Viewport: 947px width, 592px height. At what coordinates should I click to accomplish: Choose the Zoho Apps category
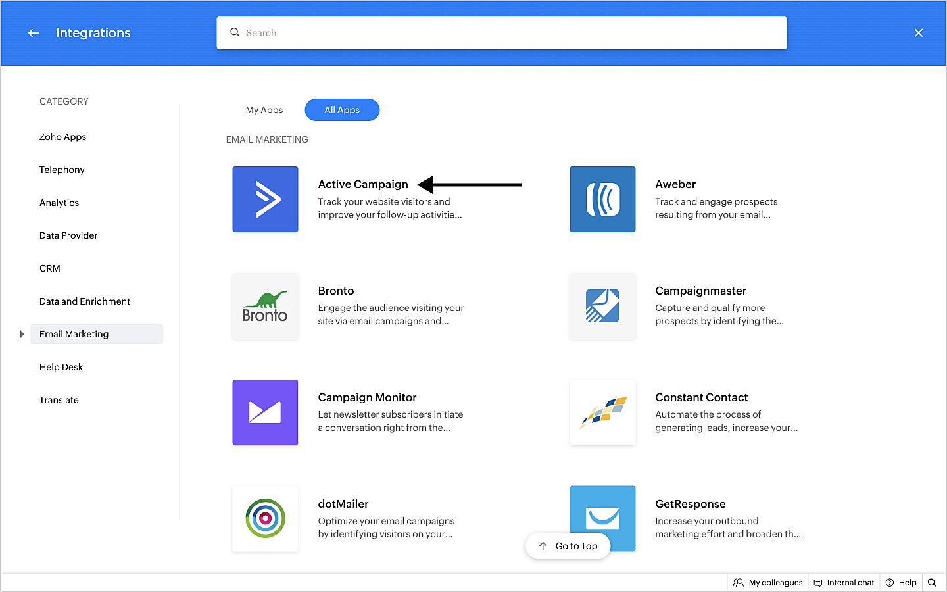click(x=62, y=137)
